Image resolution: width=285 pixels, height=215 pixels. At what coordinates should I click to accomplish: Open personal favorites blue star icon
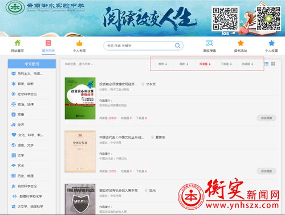[271, 43]
